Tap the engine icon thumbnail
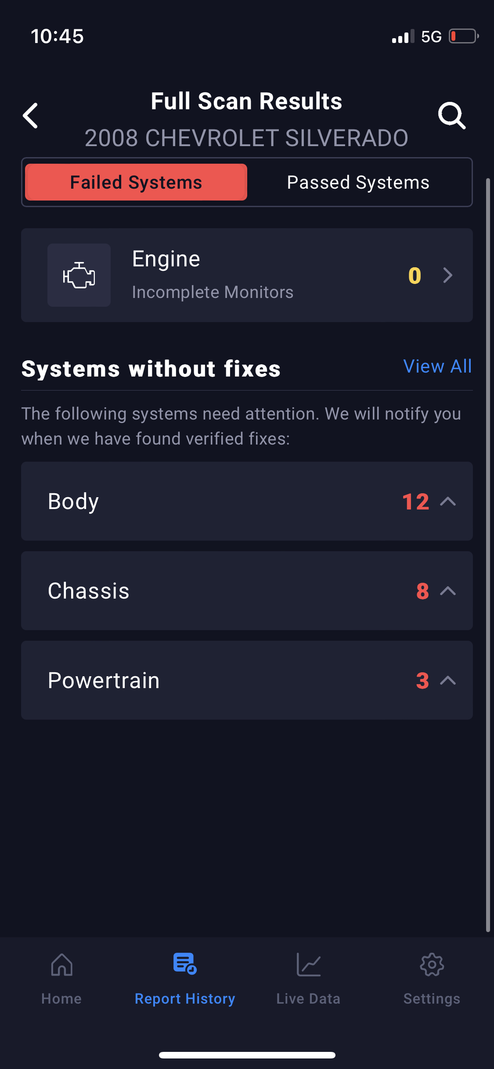Image resolution: width=494 pixels, height=1069 pixels. (x=79, y=275)
